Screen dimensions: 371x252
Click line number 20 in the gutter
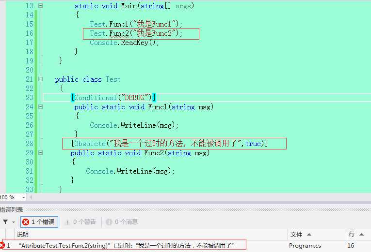click(x=30, y=70)
